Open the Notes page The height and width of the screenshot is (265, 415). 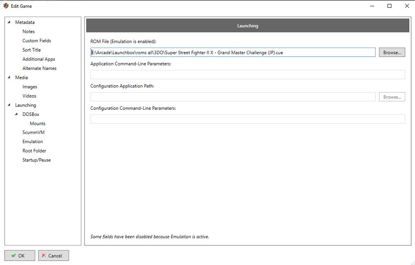pyautogui.click(x=28, y=32)
